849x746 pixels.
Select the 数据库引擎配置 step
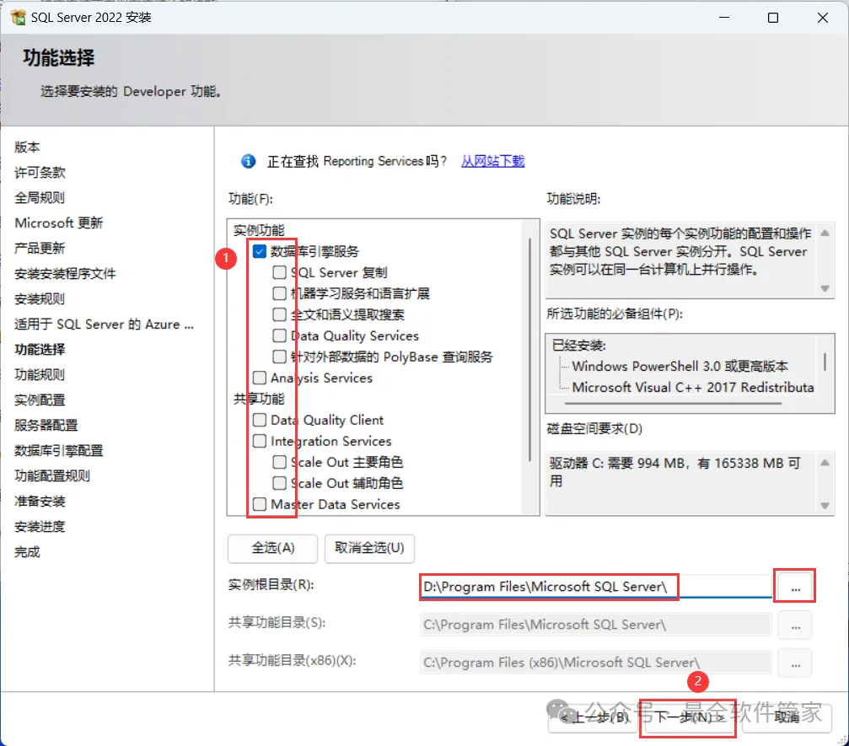point(58,450)
